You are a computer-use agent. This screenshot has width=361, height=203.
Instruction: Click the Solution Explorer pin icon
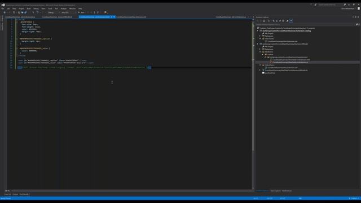coord(356,17)
